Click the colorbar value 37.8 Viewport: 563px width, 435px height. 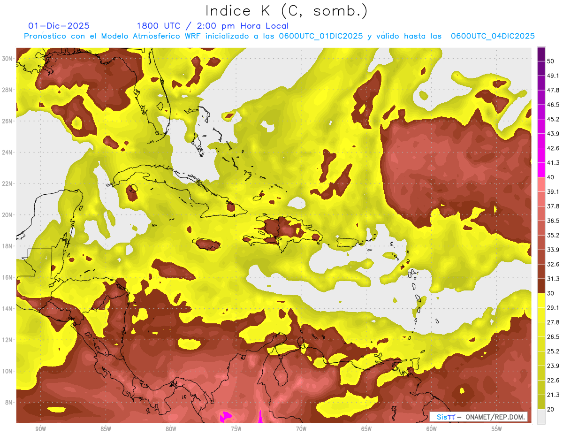click(553, 206)
